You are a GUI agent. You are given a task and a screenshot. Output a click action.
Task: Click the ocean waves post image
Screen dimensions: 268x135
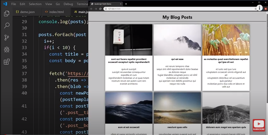[x=129, y=108]
